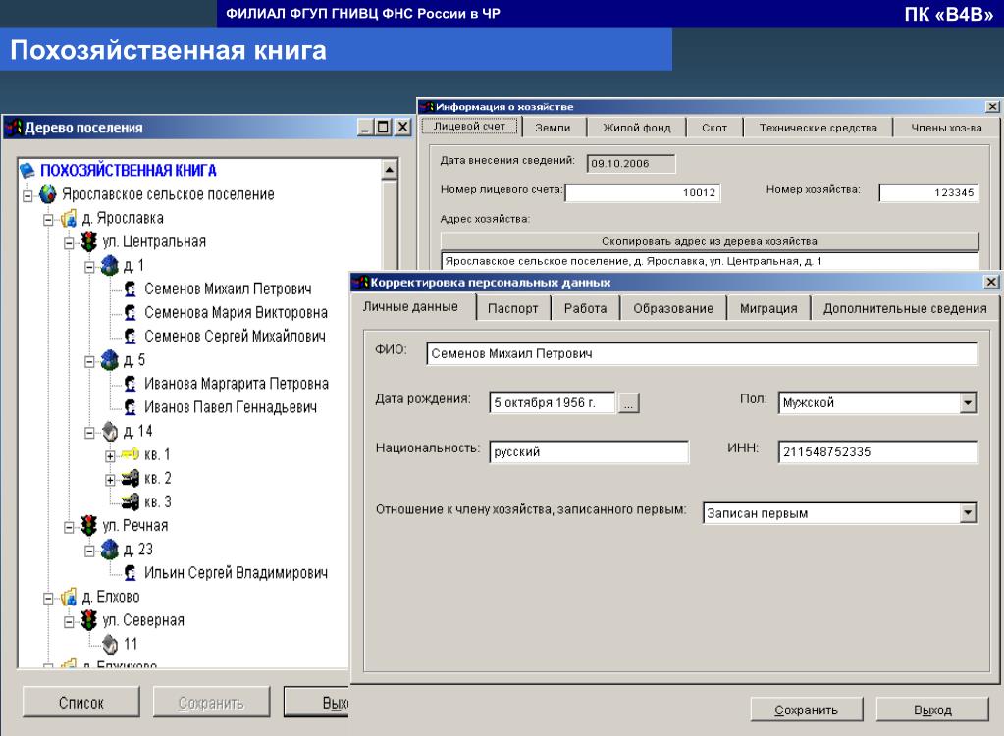The width and height of the screenshot is (1004, 736).
Task: Click the scroll-up arrow of the settlement tree
Action: point(390,170)
